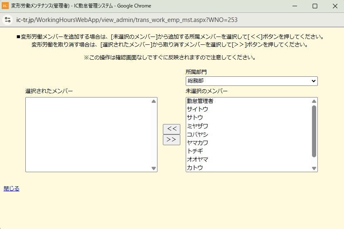The width and height of the screenshot is (344, 229).
Task: Select ヤマカワ from the member list
Action: tap(197, 143)
